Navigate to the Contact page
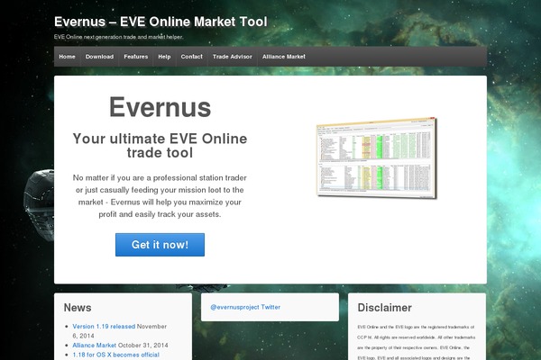541x360 pixels. click(191, 57)
